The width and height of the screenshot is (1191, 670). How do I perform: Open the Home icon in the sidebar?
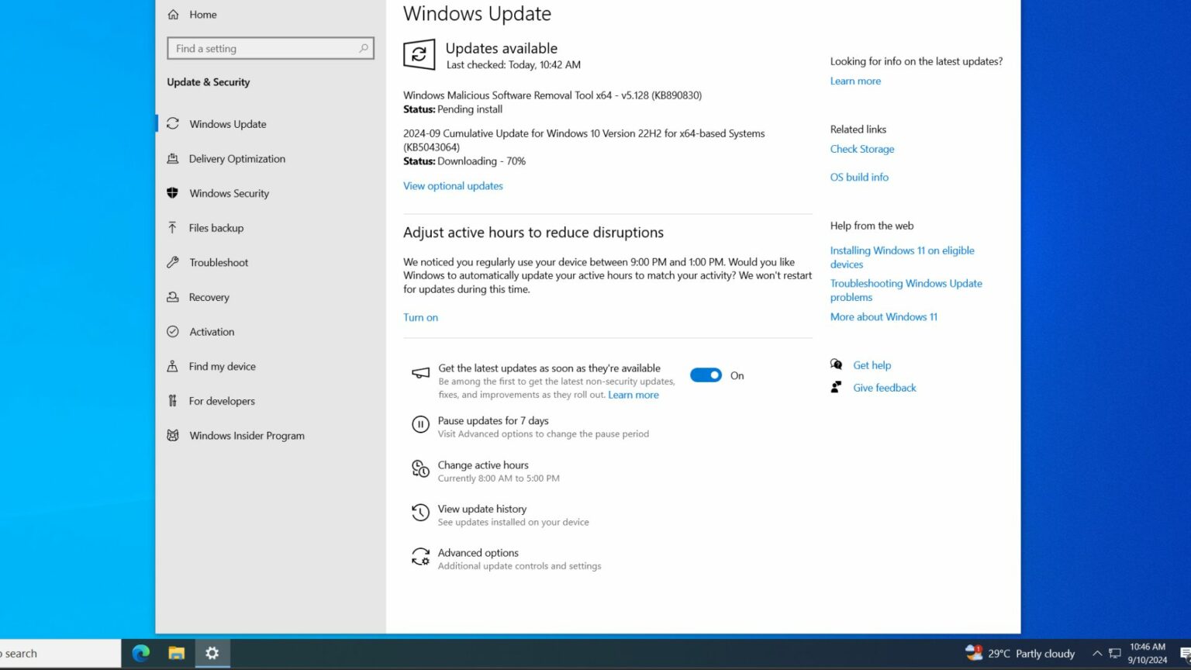(x=172, y=14)
